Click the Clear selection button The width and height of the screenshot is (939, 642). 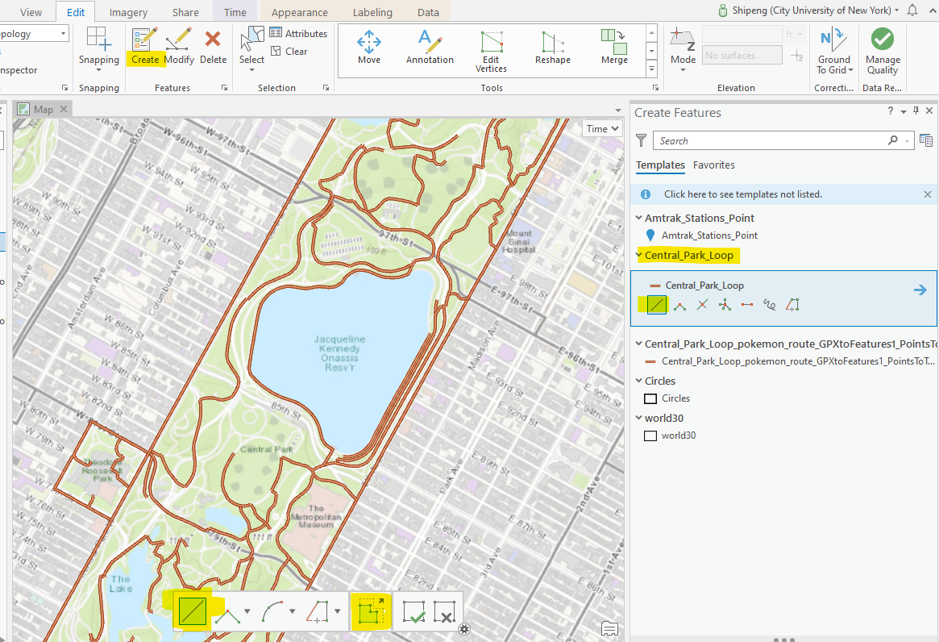click(x=289, y=51)
